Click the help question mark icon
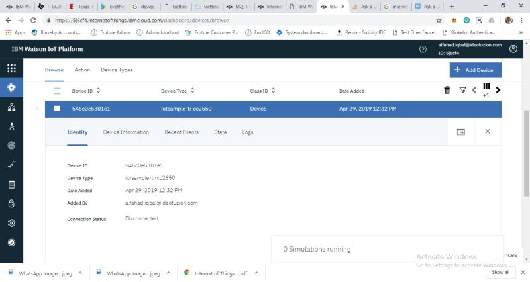 pyautogui.click(x=423, y=49)
